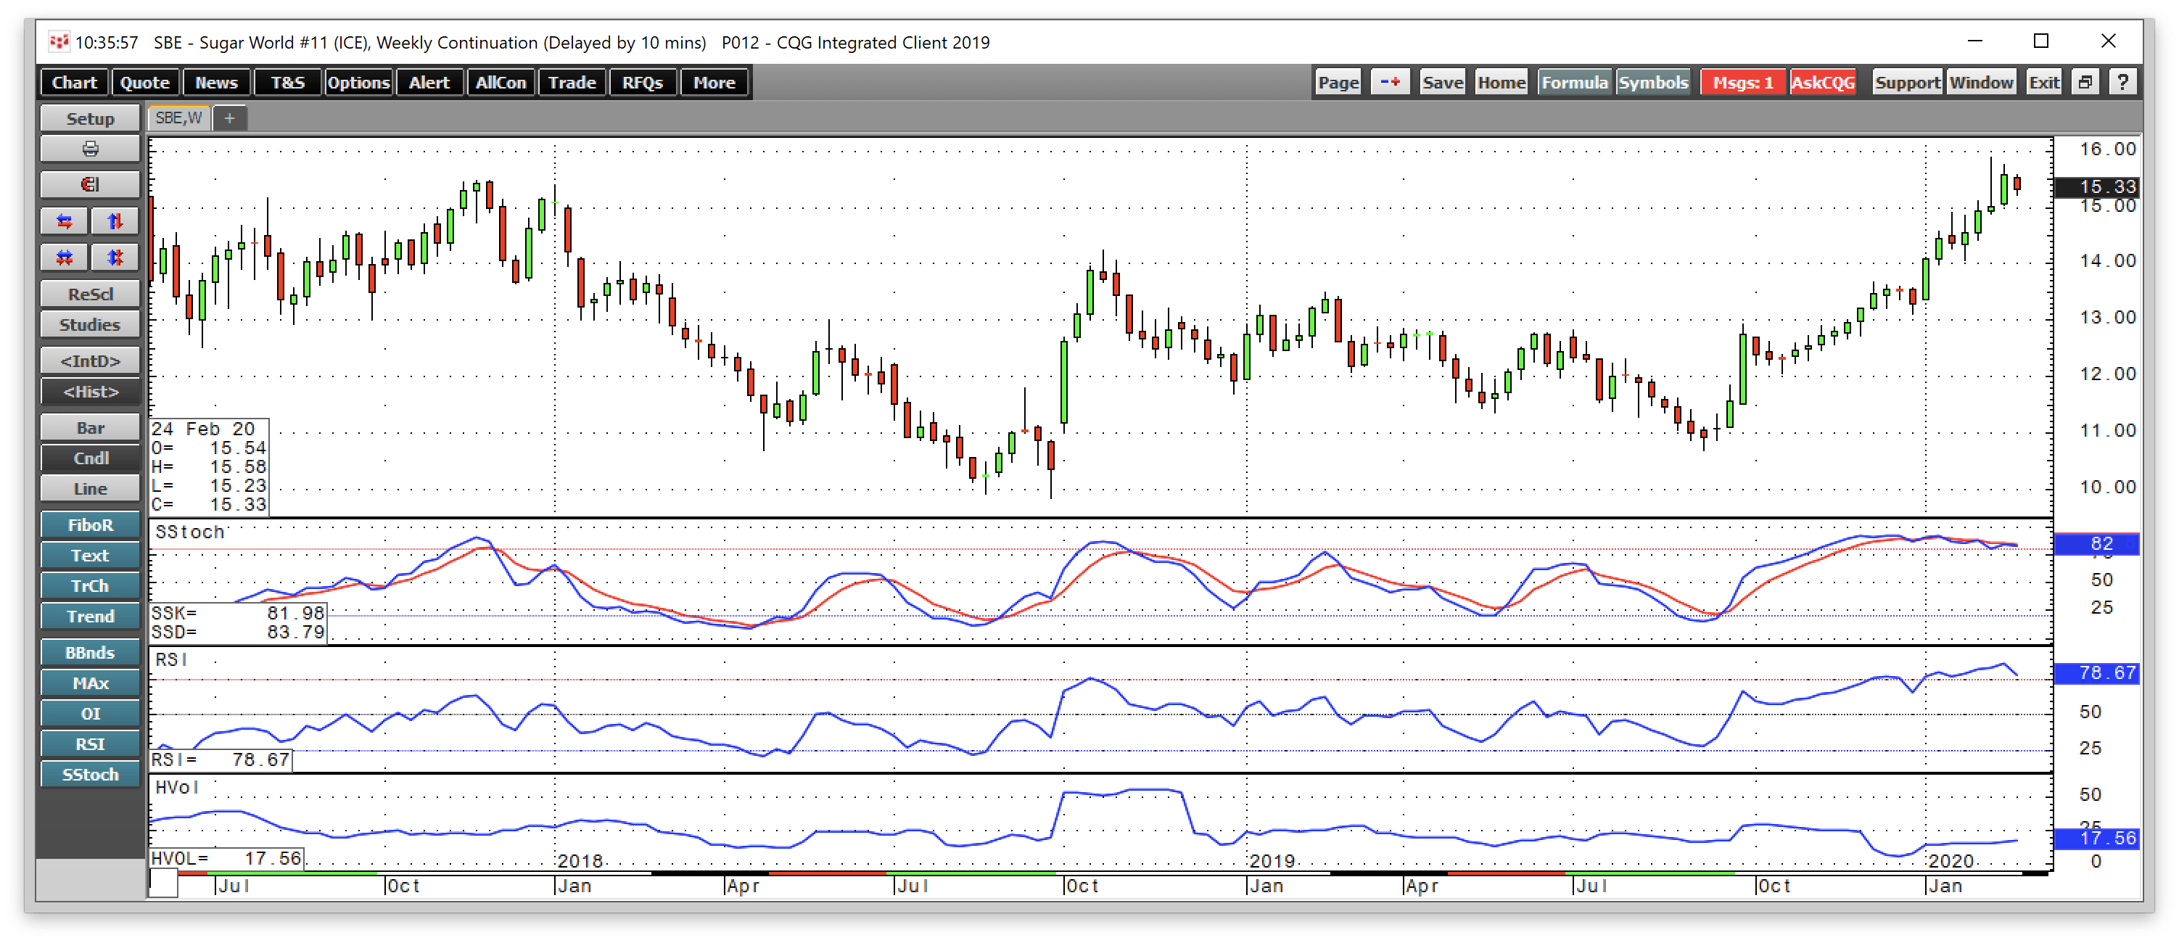Open the AllCon menu item
Viewport: 2179px width, 943px height.
[x=501, y=83]
